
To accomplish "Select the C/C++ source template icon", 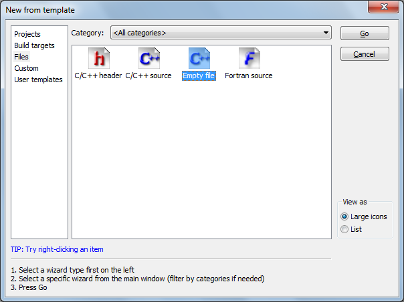I will pyautogui.click(x=149, y=58).
